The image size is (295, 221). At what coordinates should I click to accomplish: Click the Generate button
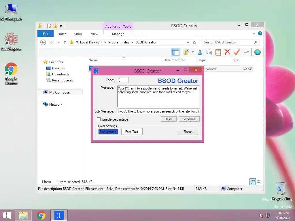click(x=189, y=119)
